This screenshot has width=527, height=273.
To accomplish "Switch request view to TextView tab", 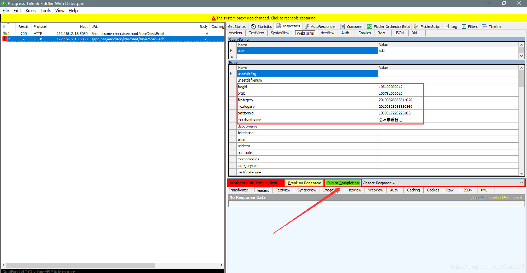I will 256,33.
